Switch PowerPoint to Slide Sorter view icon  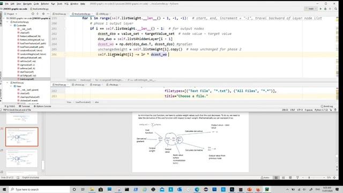pyautogui.click(x=284, y=177)
